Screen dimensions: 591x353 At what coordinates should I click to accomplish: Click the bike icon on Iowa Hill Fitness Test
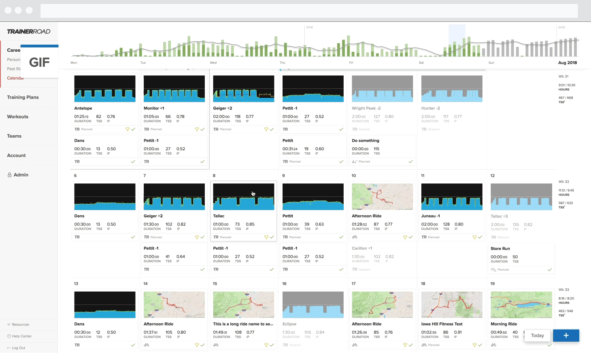[424, 345]
